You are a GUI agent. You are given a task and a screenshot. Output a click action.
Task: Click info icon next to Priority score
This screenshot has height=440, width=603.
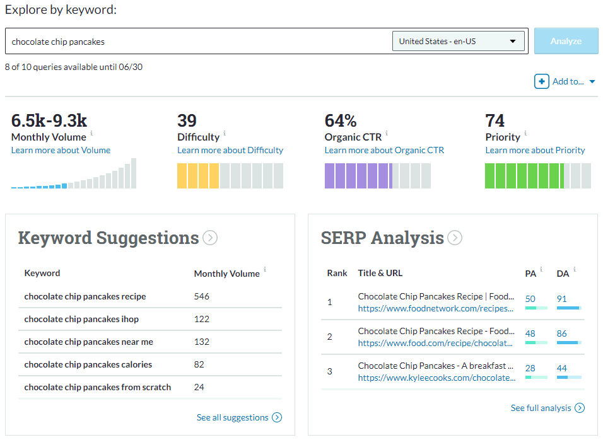coord(525,133)
